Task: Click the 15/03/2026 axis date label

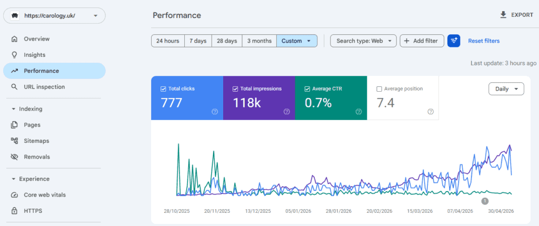Action: pyautogui.click(x=420, y=211)
